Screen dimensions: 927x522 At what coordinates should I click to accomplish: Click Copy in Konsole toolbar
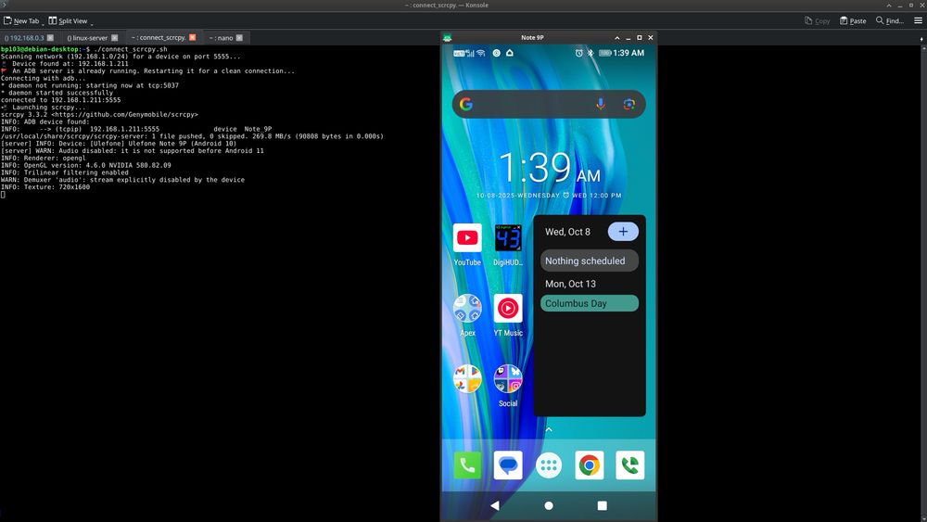tap(817, 20)
